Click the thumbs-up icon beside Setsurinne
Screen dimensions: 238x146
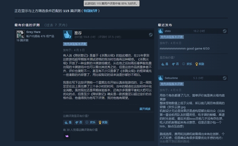tap(161, 78)
